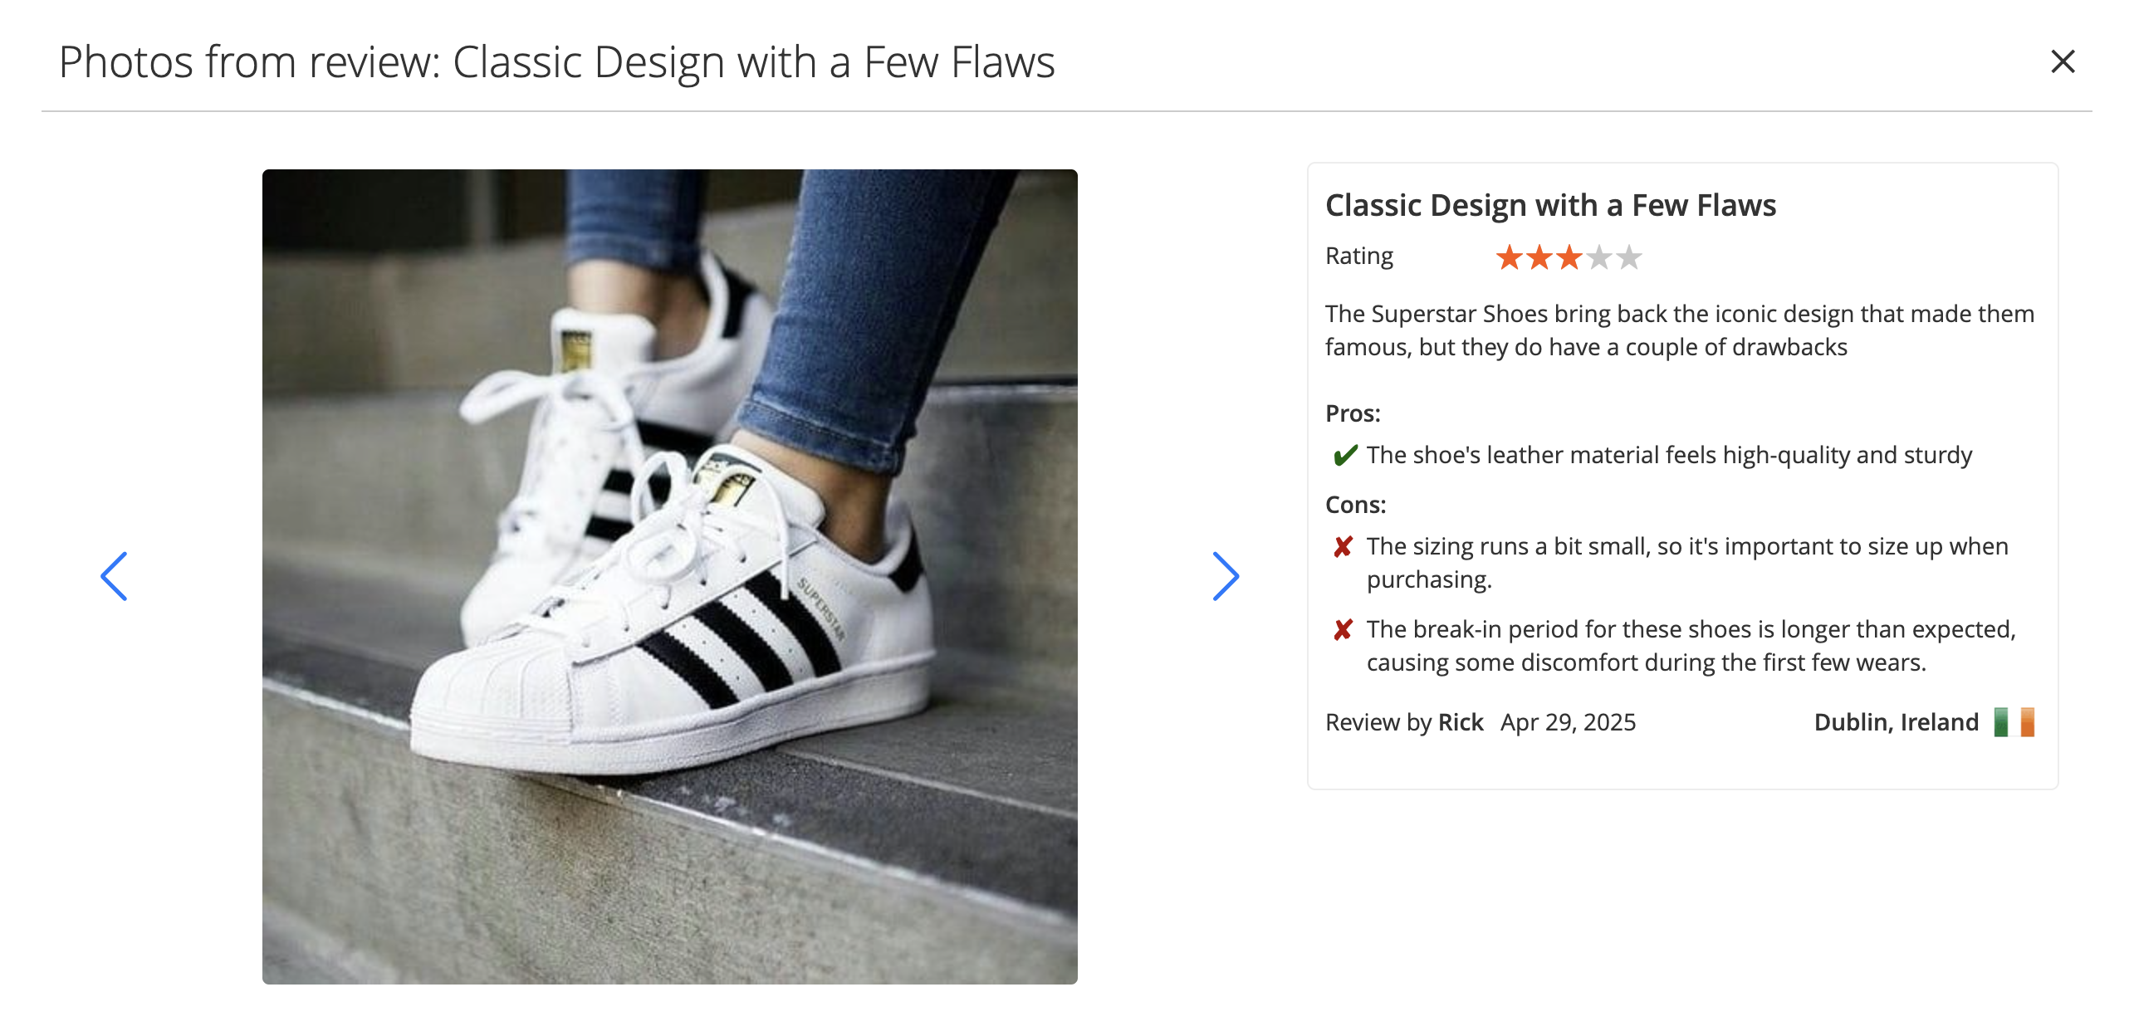Viewport: 2134px width, 1031px height.
Task: Go to the previous review photo
Action: 114,576
